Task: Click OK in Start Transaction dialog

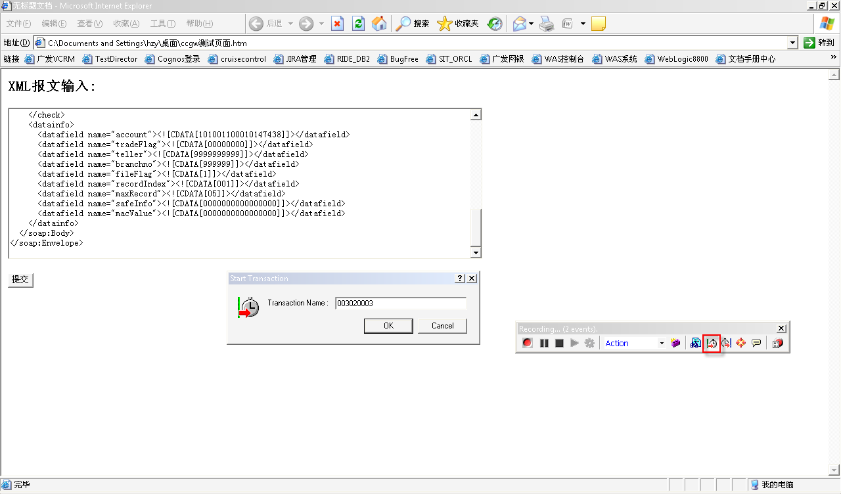Action: (388, 326)
